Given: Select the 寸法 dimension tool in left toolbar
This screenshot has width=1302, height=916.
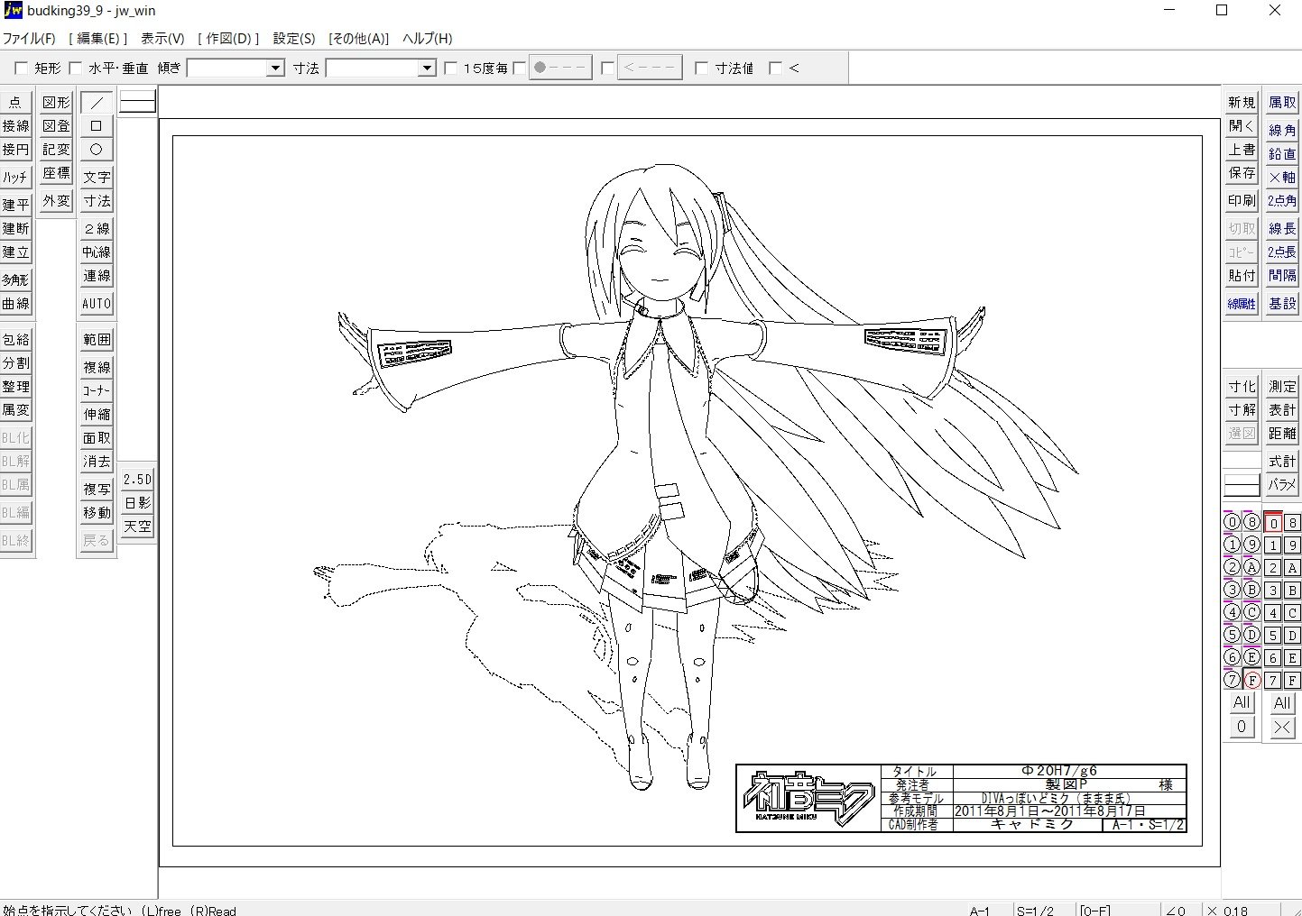Looking at the screenshot, I should [x=97, y=200].
